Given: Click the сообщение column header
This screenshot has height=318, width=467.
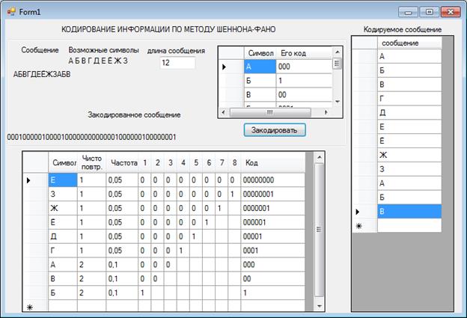Looking at the screenshot, I should tap(409, 43).
